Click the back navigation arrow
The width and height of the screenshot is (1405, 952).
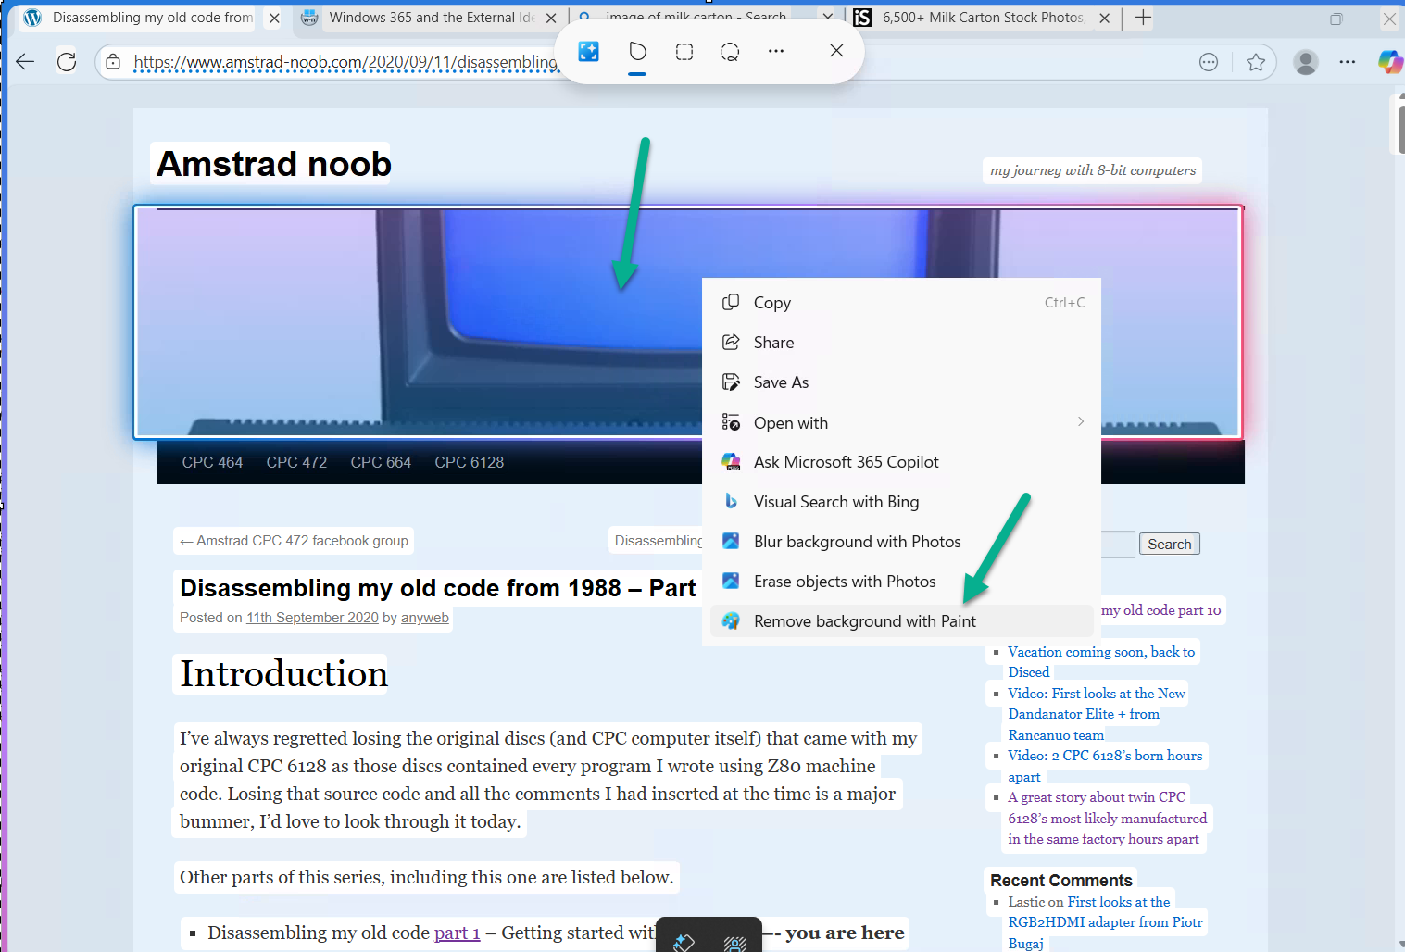24,61
